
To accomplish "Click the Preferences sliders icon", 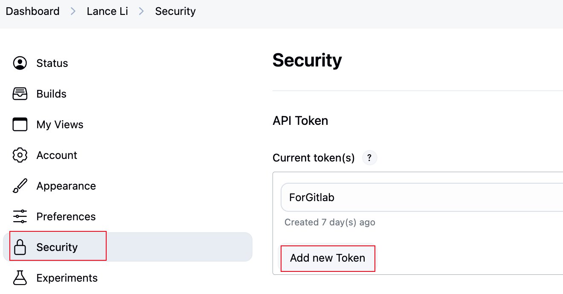I will 20,216.
